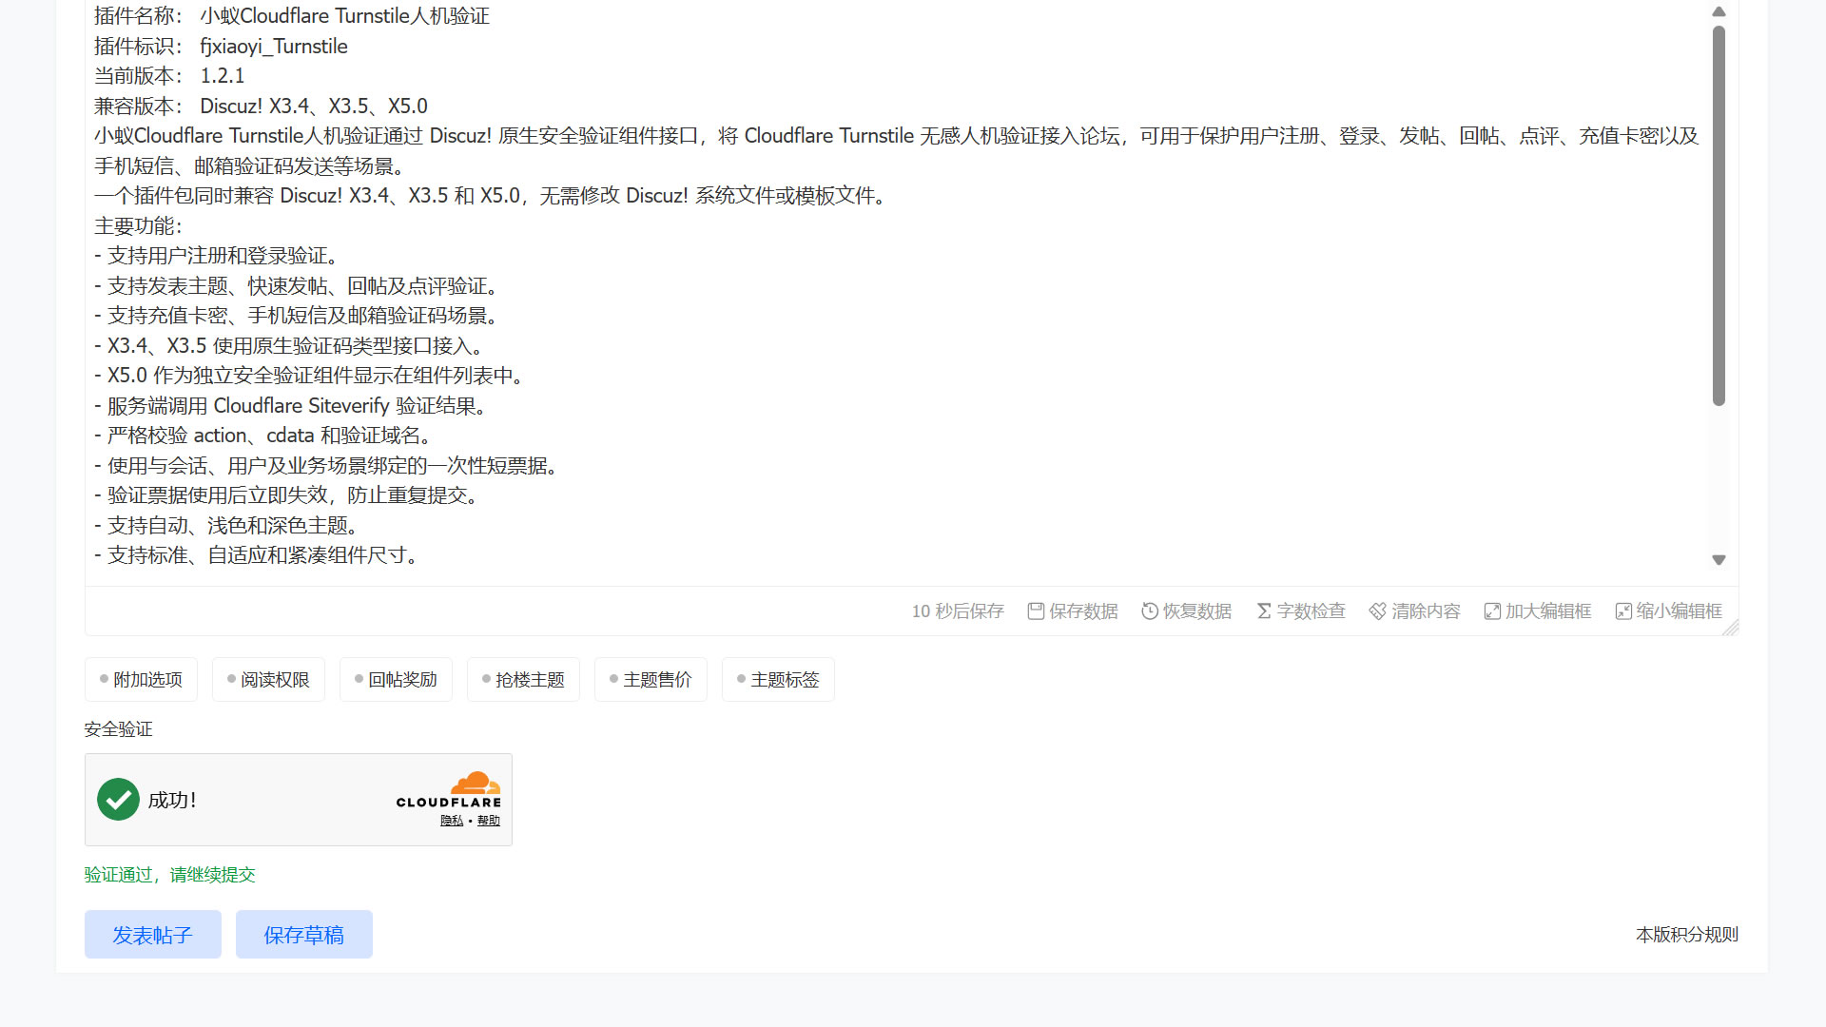Select the 抢楼主题 tab
The height and width of the screenshot is (1027, 1826).
[x=523, y=680]
